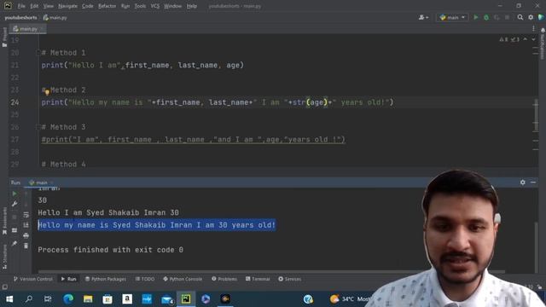Open File Explorer from the taskbar

(x=88, y=299)
